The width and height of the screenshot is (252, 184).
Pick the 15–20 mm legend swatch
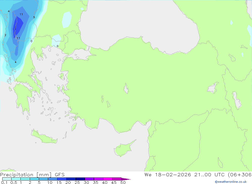click(62, 179)
